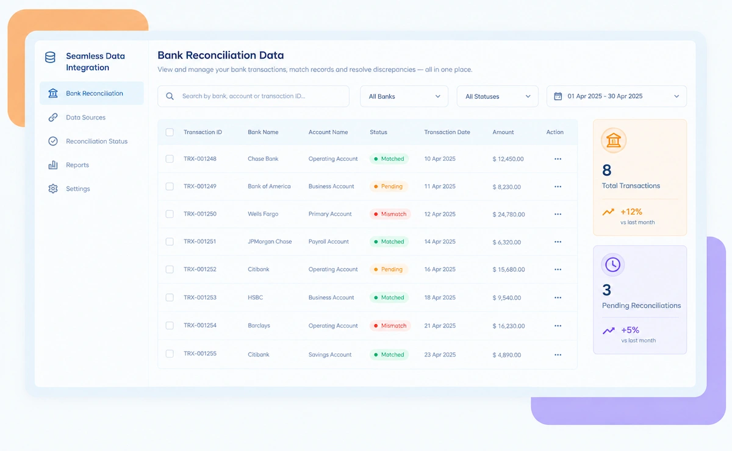
Task: Open action menu for TRX-001251
Action: 558,242
